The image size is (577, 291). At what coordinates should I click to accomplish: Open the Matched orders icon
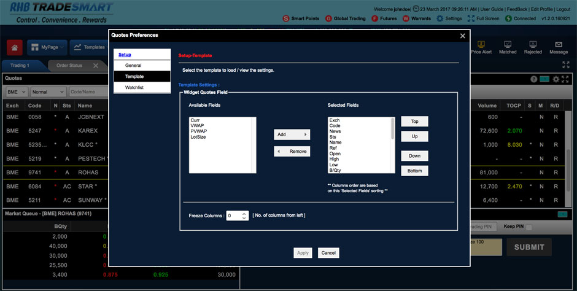click(508, 45)
